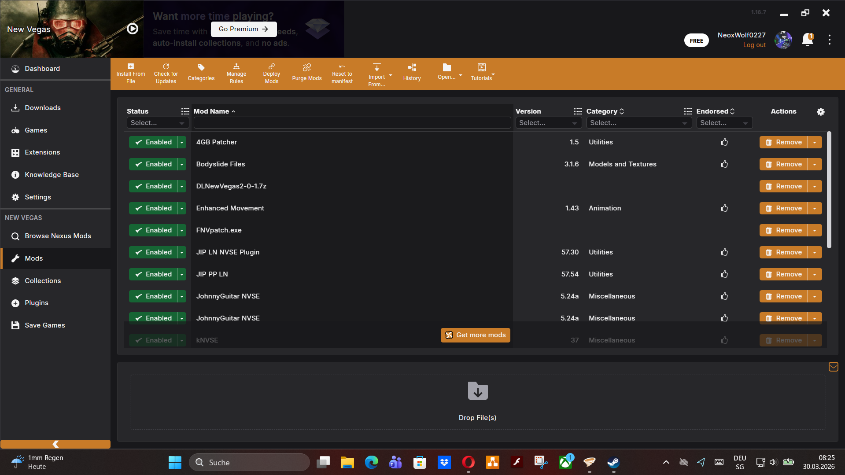Expand the Status filter dropdown
The image size is (845, 475).
point(158,123)
